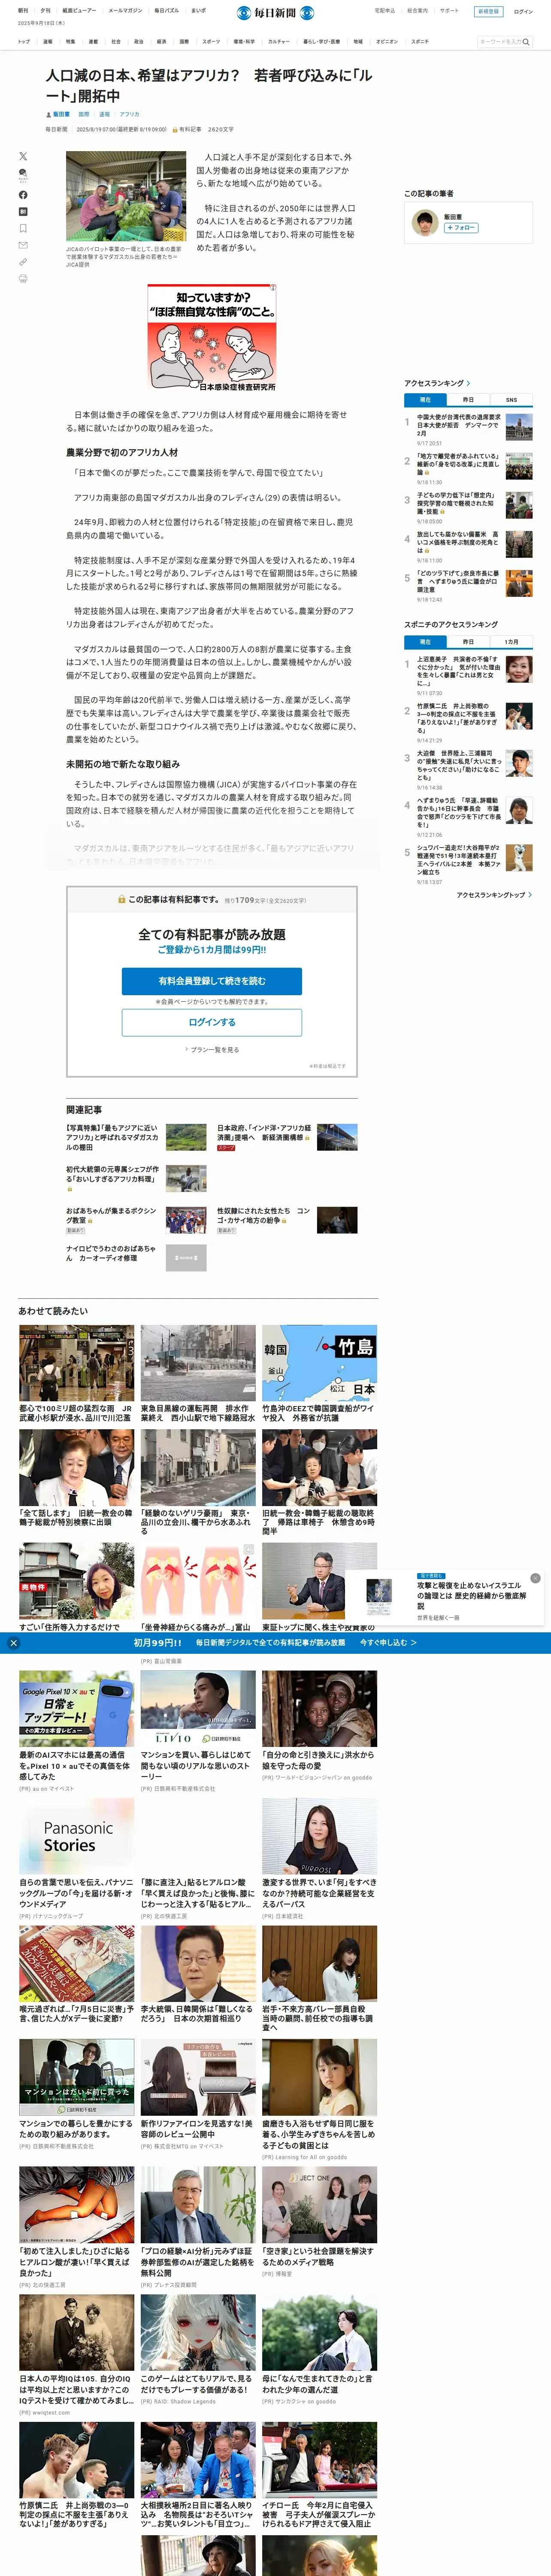Open the 紙面ビューアー link
The width and height of the screenshot is (551, 2576).
[79, 11]
